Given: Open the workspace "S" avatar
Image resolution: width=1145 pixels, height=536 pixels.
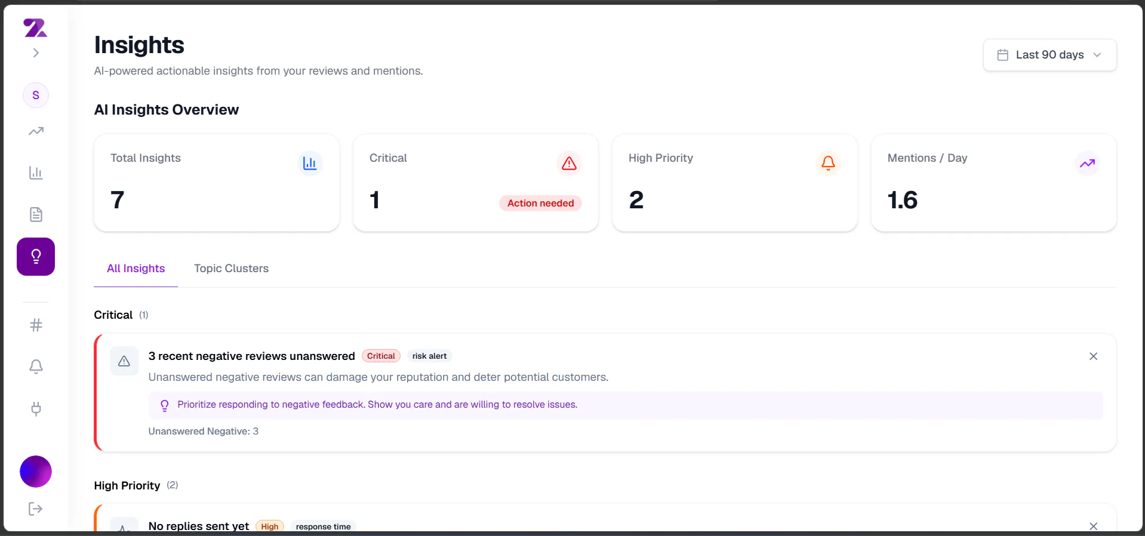Looking at the screenshot, I should click(36, 96).
